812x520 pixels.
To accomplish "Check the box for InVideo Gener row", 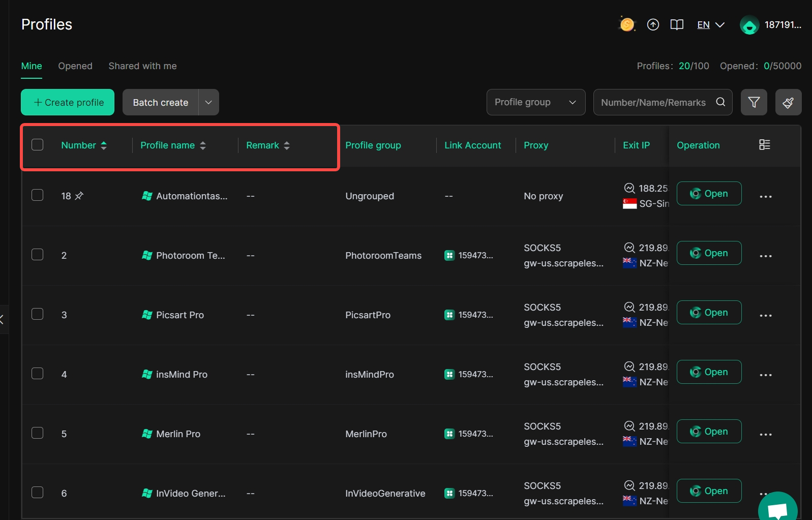I will tap(37, 493).
